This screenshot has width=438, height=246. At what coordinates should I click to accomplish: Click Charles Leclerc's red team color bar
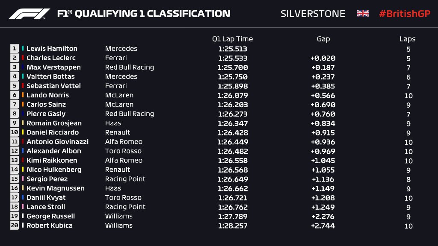23,58
